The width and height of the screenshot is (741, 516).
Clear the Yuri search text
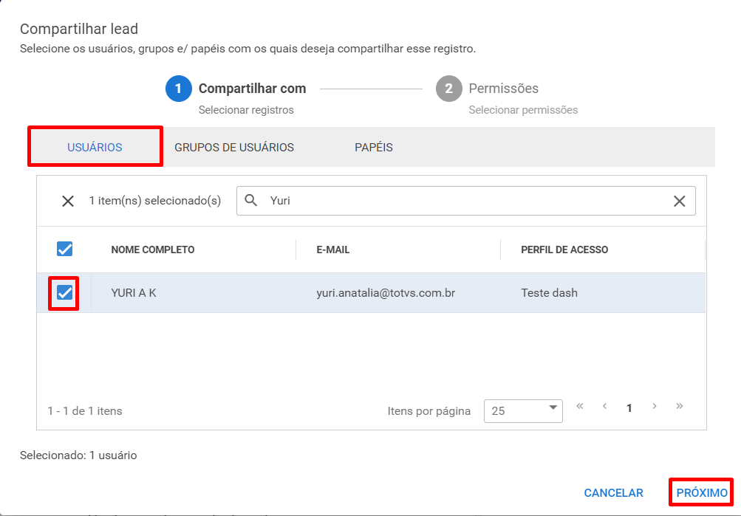pos(679,201)
